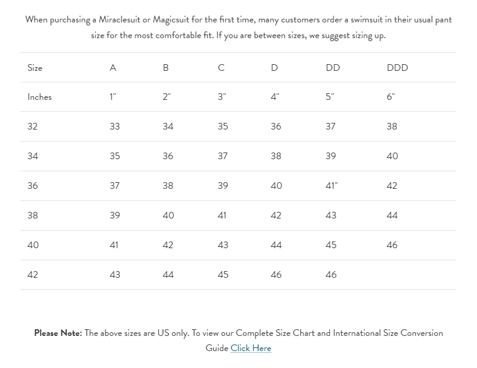The image size is (477, 368).
Task: Select the size 40 row label
Action: pyautogui.click(x=33, y=245)
